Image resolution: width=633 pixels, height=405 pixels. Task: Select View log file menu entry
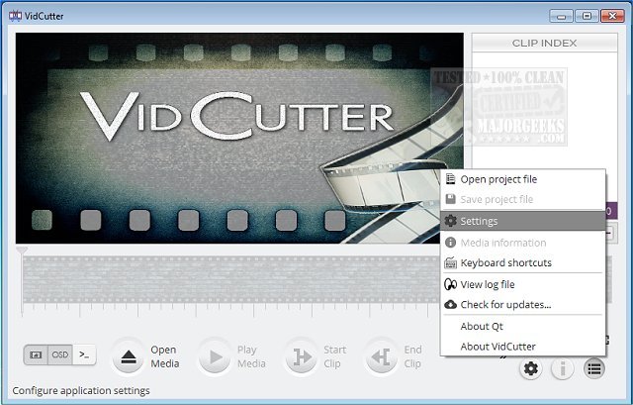(x=523, y=284)
